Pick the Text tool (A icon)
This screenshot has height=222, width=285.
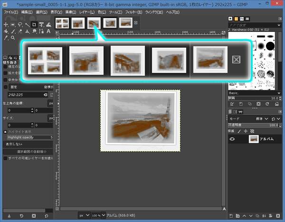click(x=48, y=31)
